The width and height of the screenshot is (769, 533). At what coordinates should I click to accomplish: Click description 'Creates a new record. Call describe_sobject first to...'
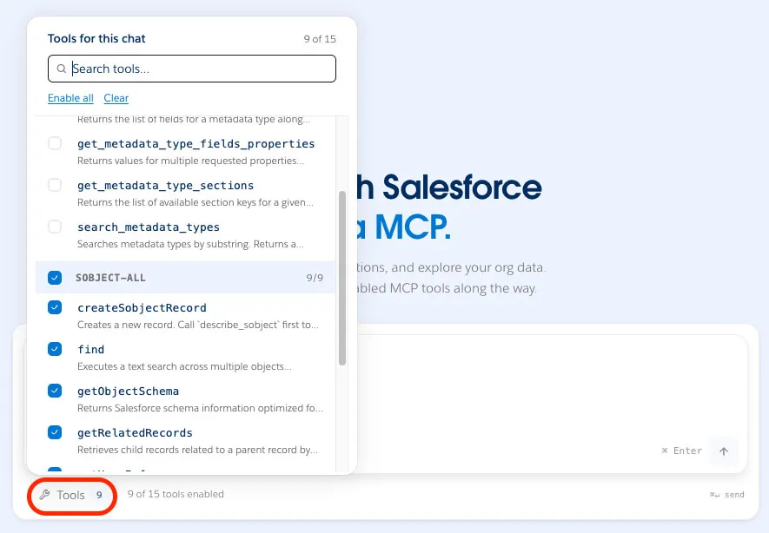(x=198, y=325)
